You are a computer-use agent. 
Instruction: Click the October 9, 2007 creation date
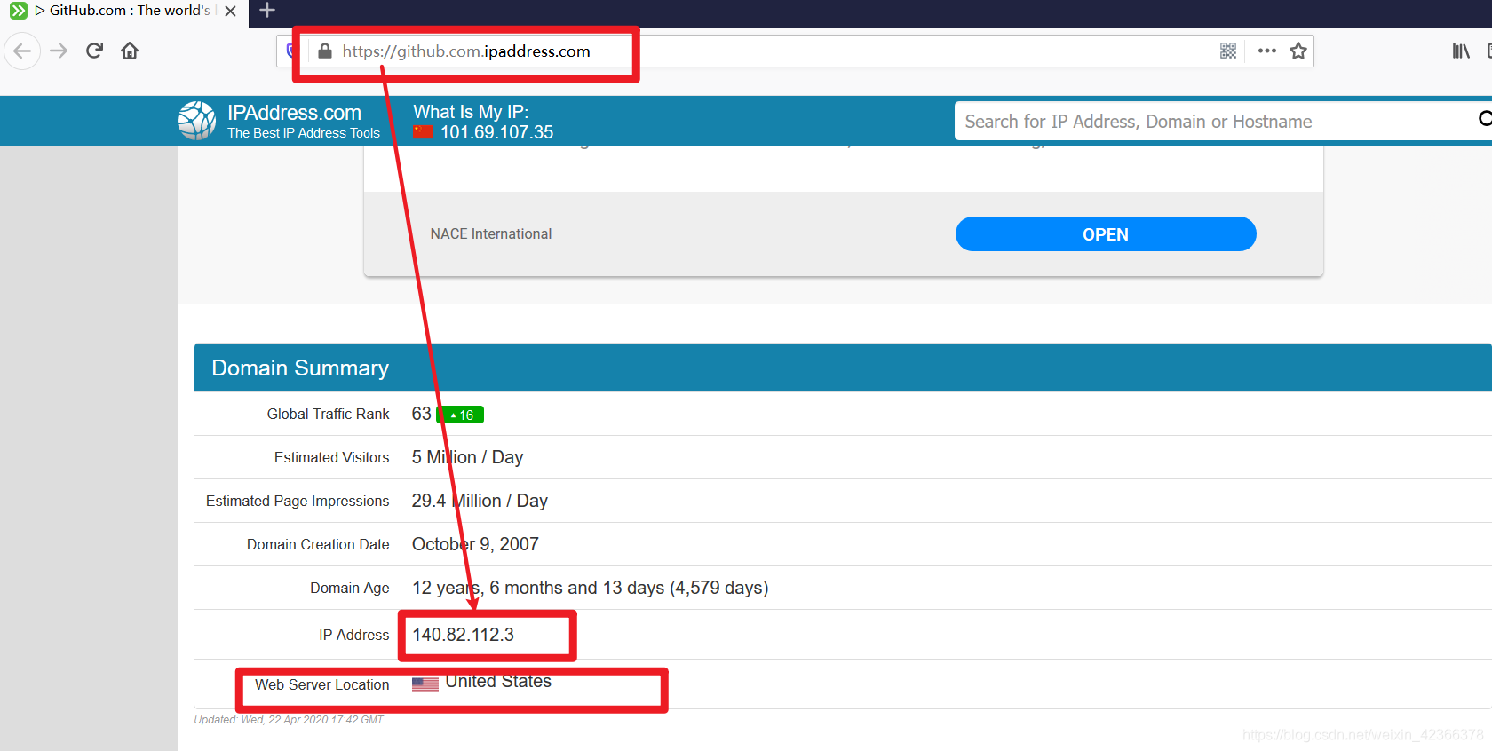click(475, 544)
